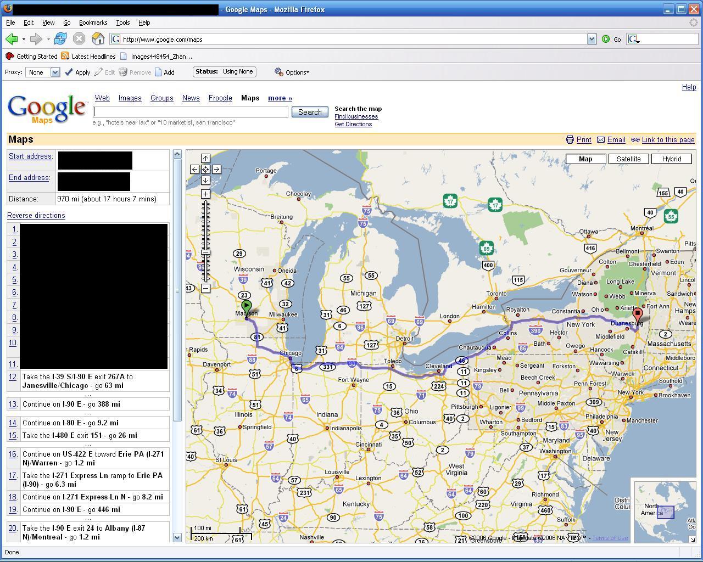Open the Groups link
Image resolution: width=703 pixels, height=562 pixels.
(x=162, y=98)
